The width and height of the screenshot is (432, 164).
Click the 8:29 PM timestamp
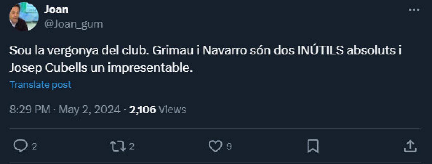tap(30, 109)
